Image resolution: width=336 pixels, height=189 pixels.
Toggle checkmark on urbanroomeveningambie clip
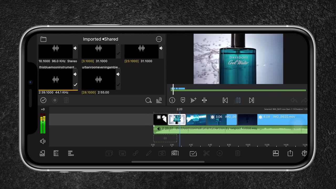pyautogui.click(x=118, y=85)
